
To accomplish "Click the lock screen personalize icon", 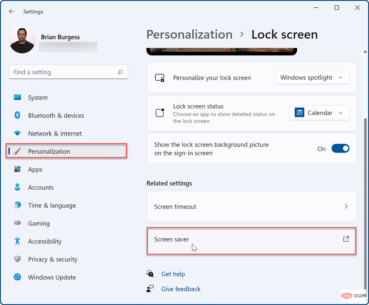I will [x=160, y=78].
